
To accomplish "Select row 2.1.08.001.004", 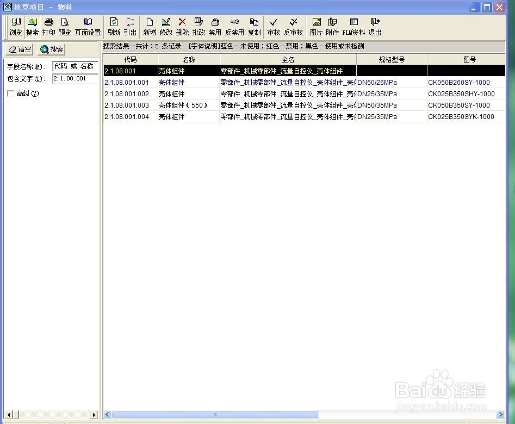I will pyautogui.click(x=304, y=116).
